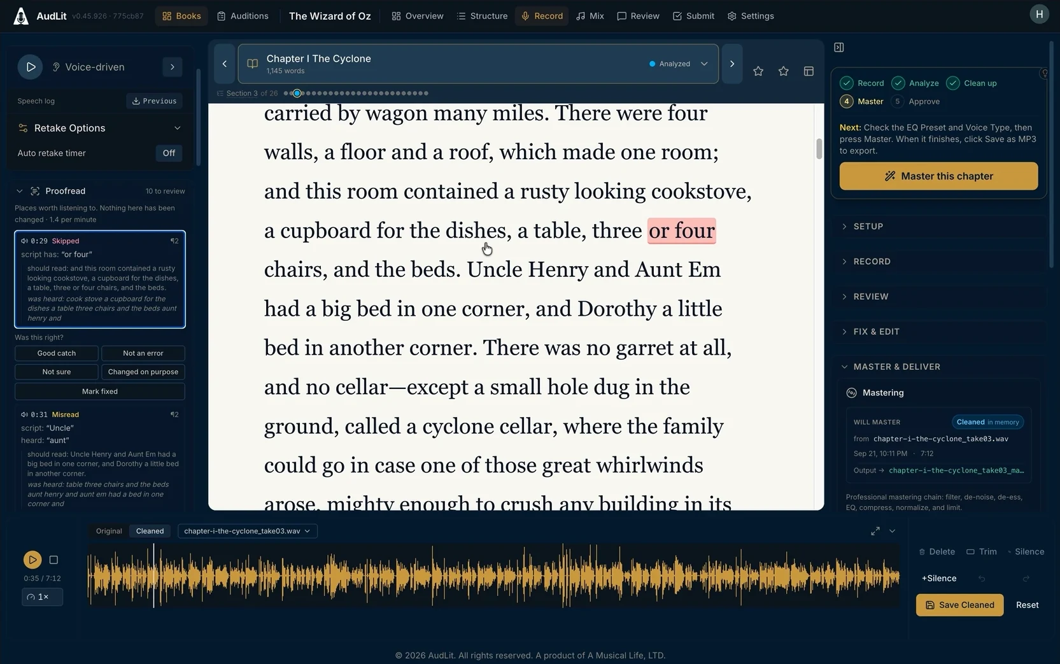Collapse the Retake Options section
This screenshot has width=1060, height=664.
click(177, 128)
